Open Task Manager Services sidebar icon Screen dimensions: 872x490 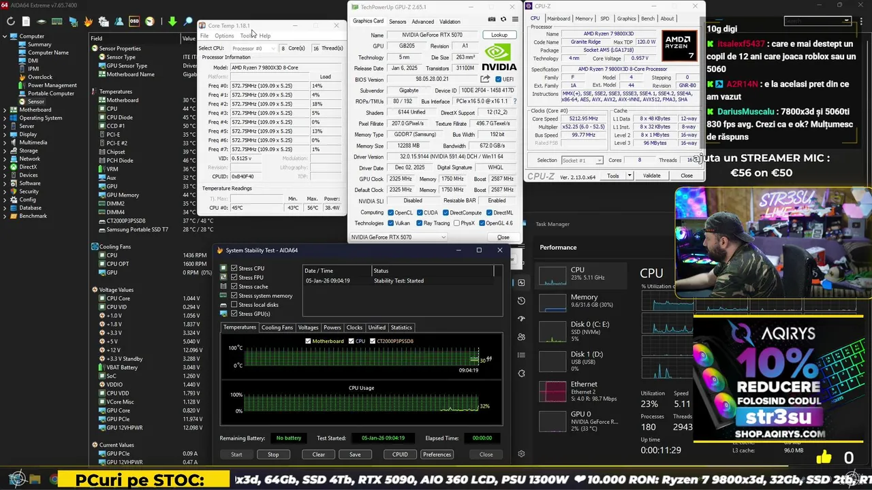click(521, 374)
